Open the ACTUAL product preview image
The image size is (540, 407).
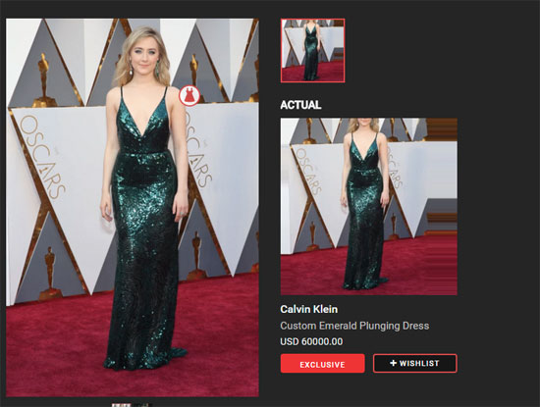[369, 206]
